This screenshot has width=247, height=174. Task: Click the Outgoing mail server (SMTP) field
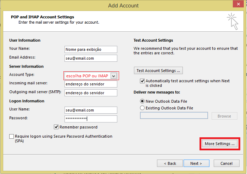(x=91, y=93)
